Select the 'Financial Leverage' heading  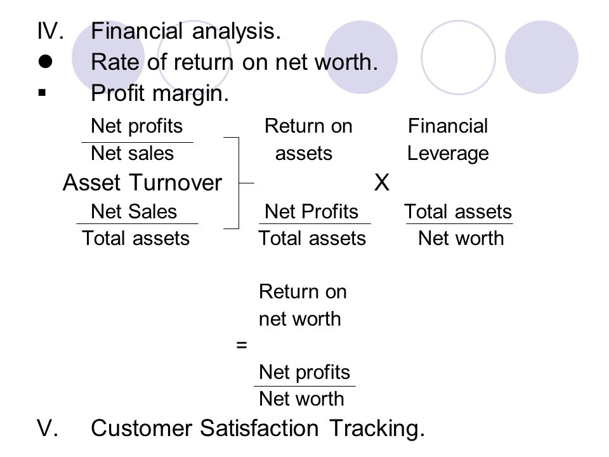(448, 139)
